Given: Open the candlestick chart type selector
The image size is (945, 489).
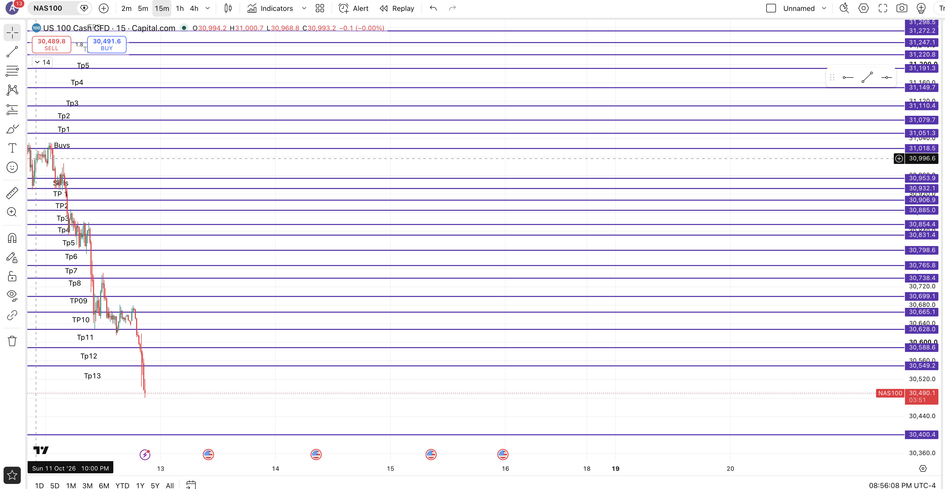Looking at the screenshot, I should click(x=228, y=8).
